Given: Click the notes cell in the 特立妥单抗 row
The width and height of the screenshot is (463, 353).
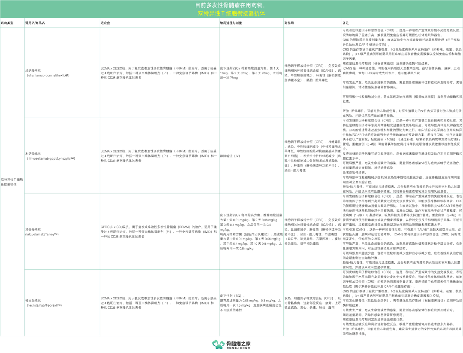Looking at the screenshot, I should pos(402,303).
